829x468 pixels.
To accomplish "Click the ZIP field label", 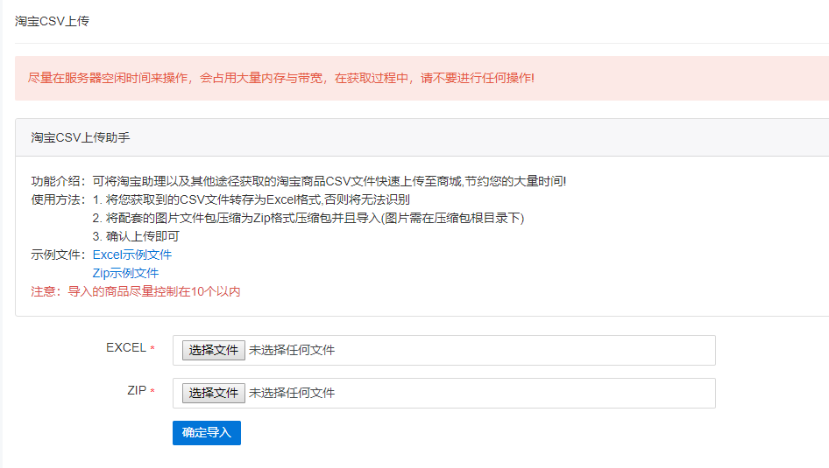I will click(137, 390).
